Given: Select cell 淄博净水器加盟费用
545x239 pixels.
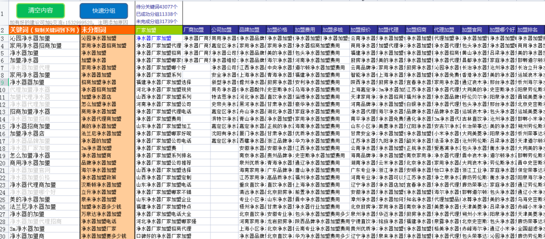Looking at the screenshot, I should 317,97.
